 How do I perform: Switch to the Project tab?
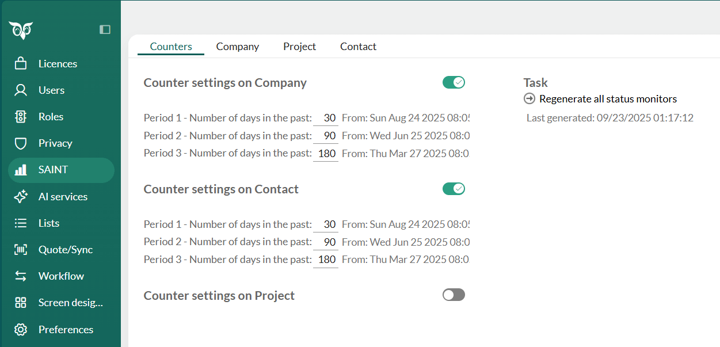(299, 47)
